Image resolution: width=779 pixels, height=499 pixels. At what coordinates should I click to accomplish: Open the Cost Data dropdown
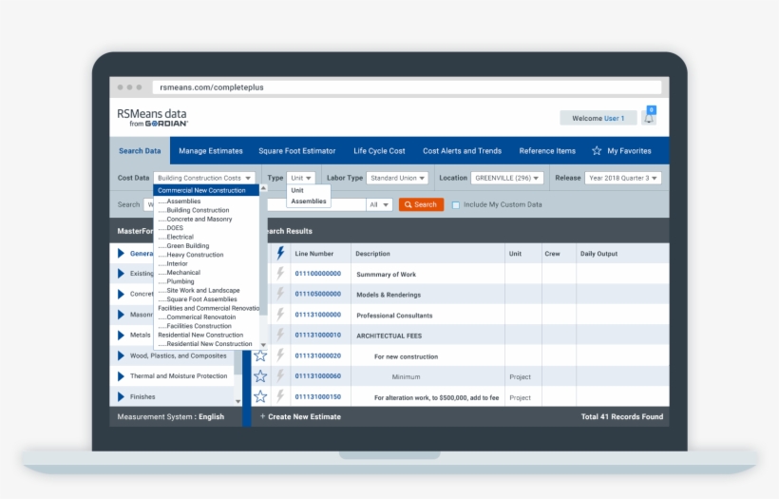pyautogui.click(x=204, y=178)
